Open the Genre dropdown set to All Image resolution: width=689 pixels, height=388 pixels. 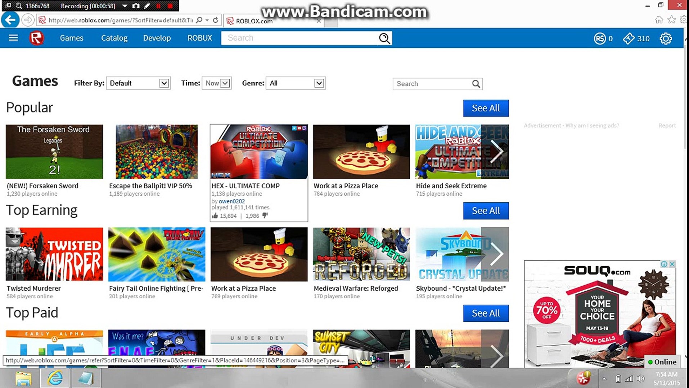point(296,83)
